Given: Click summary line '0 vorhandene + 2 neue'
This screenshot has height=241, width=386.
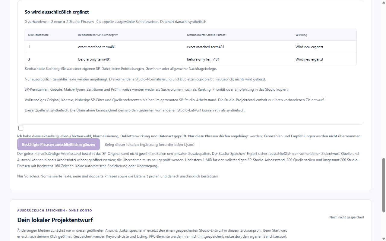Looking at the screenshot, I should pos(115,22).
